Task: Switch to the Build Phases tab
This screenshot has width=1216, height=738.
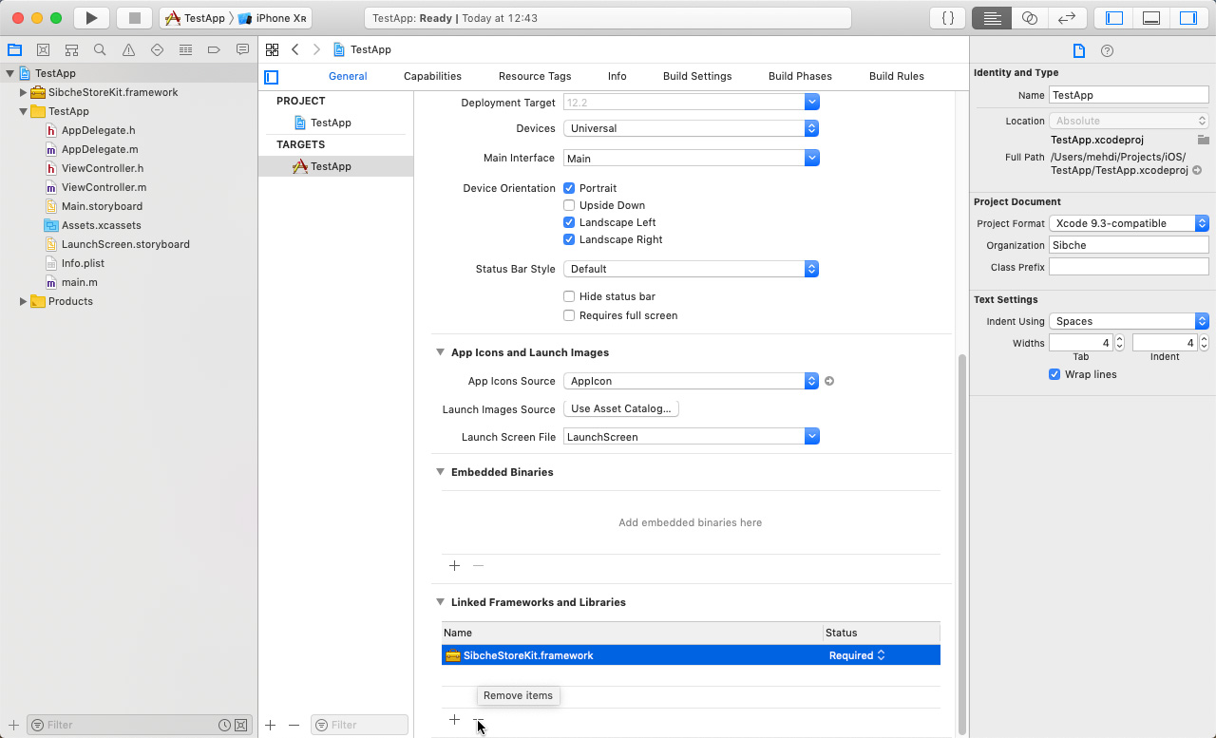Action: tap(800, 76)
